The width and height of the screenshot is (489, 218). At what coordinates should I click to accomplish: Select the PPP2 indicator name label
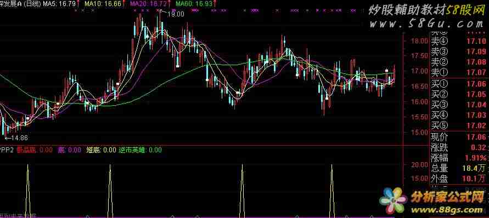(x=7, y=150)
